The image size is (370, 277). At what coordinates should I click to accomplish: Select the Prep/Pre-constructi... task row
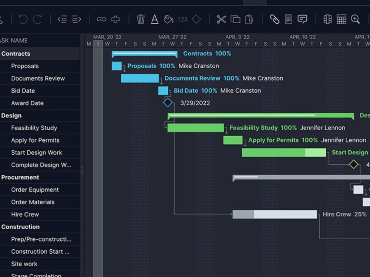pos(40,239)
